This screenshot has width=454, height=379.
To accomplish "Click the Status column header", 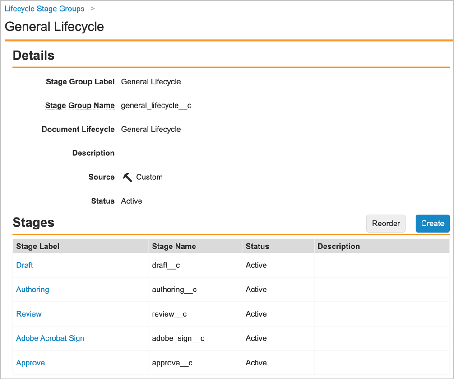I will pyautogui.click(x=257, y=247).
